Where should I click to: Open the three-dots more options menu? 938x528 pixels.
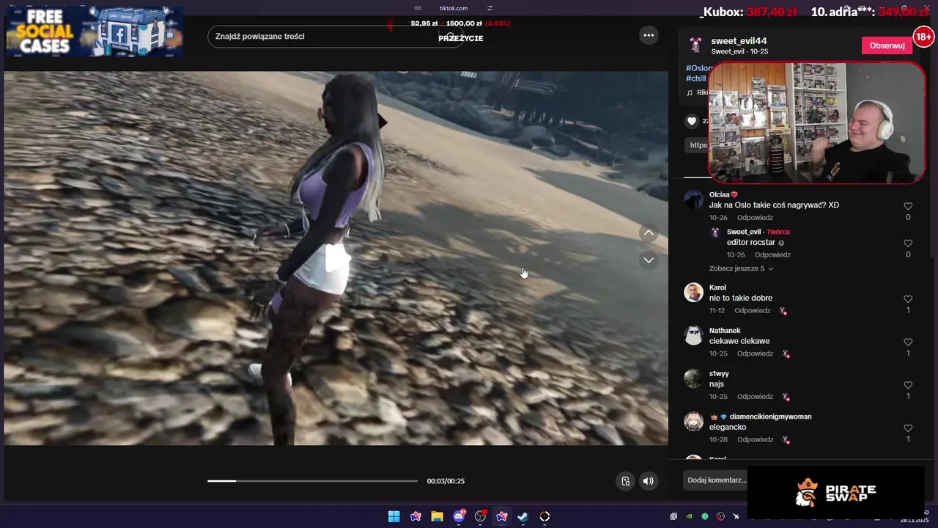coord(649,35)
